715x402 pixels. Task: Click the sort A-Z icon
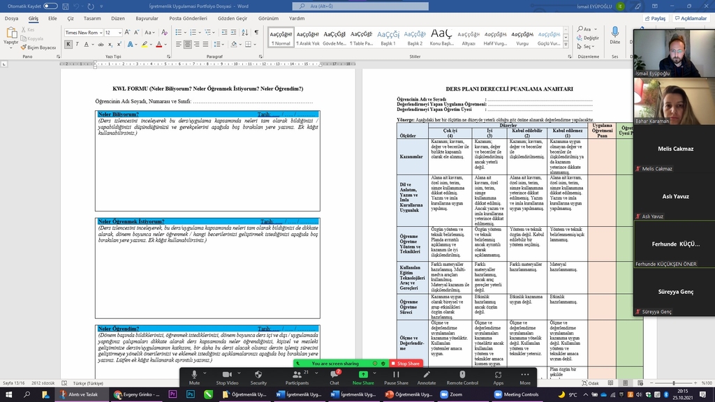(x=245, y=32)
